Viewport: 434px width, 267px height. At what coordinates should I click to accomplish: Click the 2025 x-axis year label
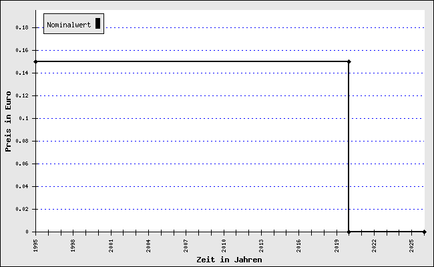(413, 245)
